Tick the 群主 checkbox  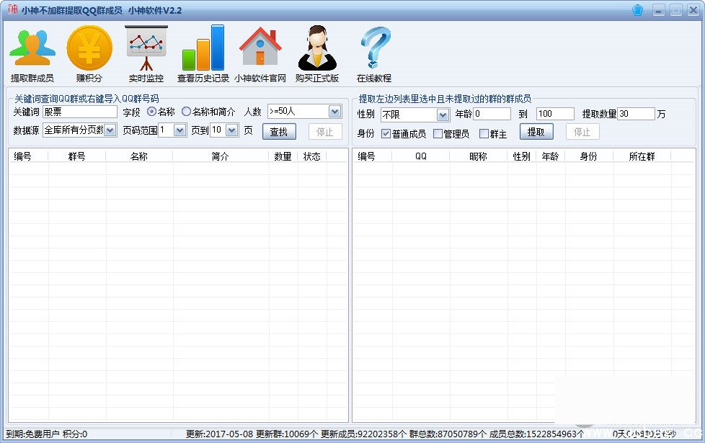point(484,133)
